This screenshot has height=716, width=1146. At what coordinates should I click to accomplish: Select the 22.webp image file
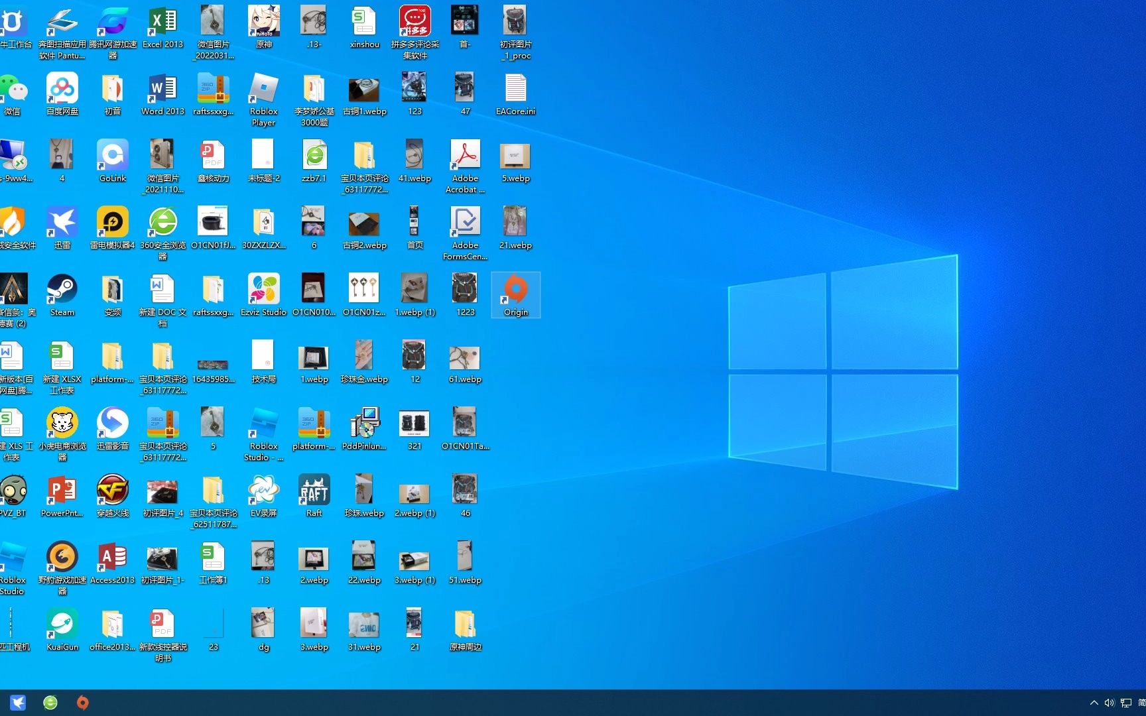[364, 563]
